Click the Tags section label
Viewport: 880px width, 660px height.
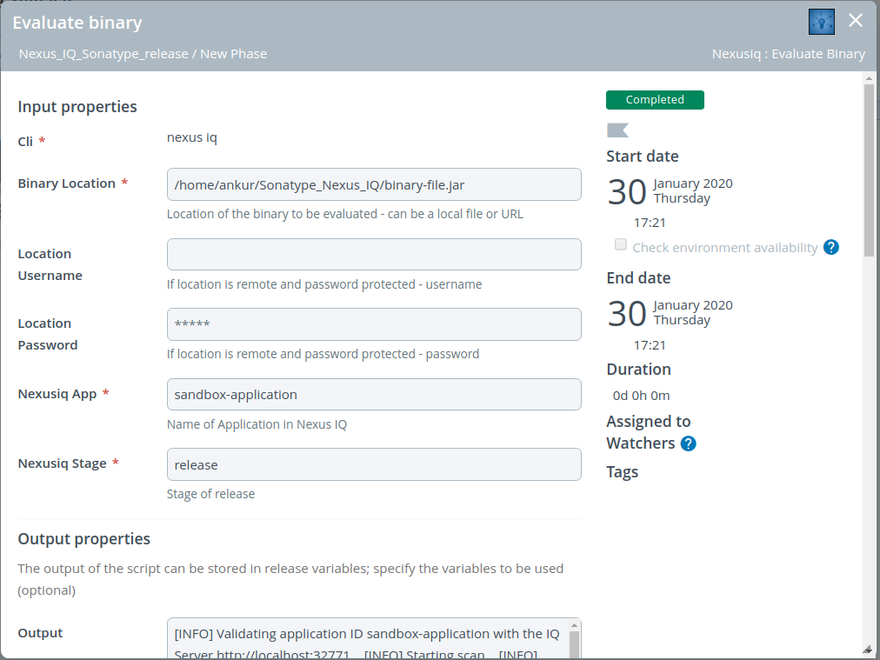(622, 472)
